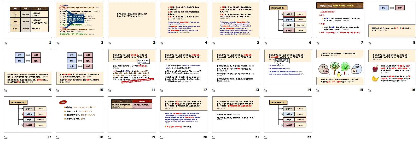Viewport: 418px width, 141px height.
Task: Choose slide 16 with apple and banana
Action: coord(392,67)
